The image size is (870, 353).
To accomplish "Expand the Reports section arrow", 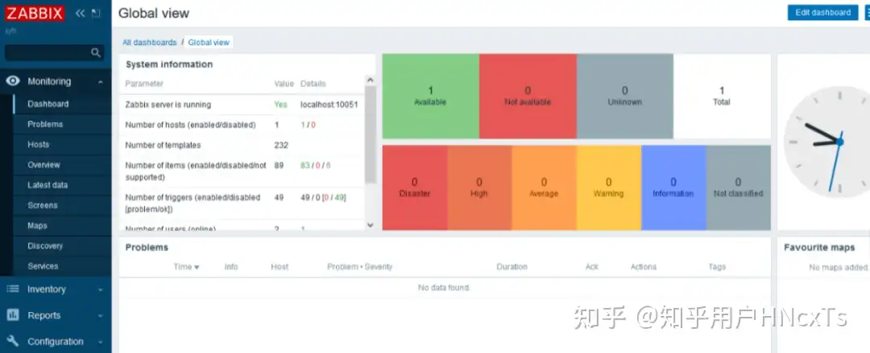I will point(100,316).
